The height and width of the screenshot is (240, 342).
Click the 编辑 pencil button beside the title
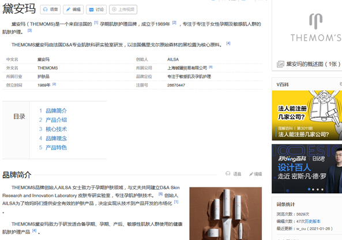[x=73, y=9]
